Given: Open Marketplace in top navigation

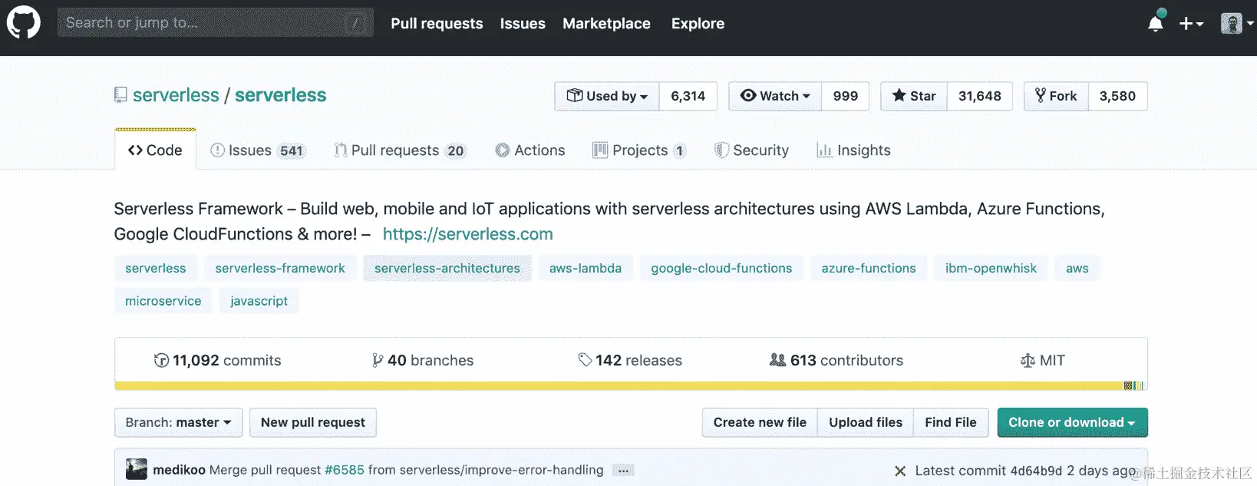Looking at the screenshot, I should point(606,24).
